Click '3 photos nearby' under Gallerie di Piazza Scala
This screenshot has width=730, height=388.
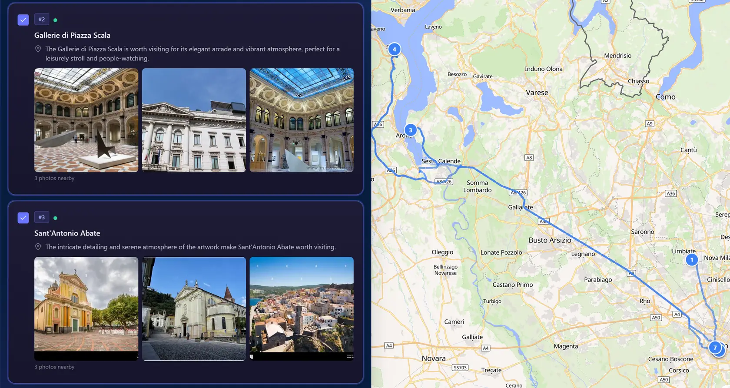coord(54,178)
